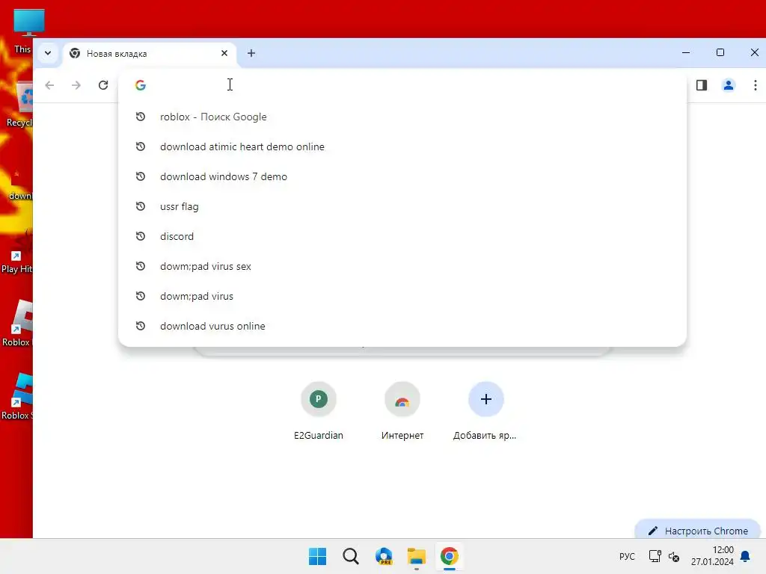Click the muted volume tray icon
The width and height of the screenshot is (766, 574).
click(674, 556)
